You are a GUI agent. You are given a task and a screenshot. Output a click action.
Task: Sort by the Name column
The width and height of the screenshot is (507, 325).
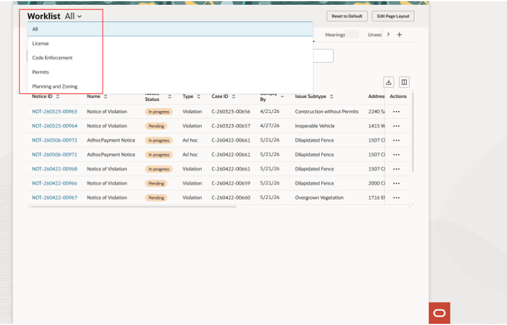click(106, 96)
